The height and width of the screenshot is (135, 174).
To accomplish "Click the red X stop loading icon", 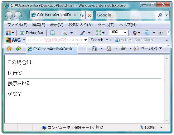I will coord(89,15).
